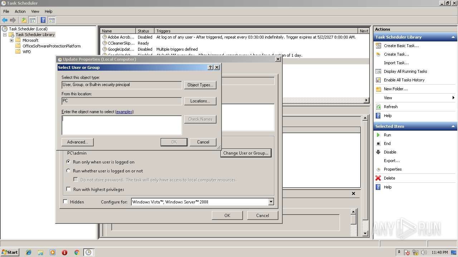Open Windows Explorer from the taskbar
The height and width of the screenshot is (257, 458).
(x=40, y=252)
